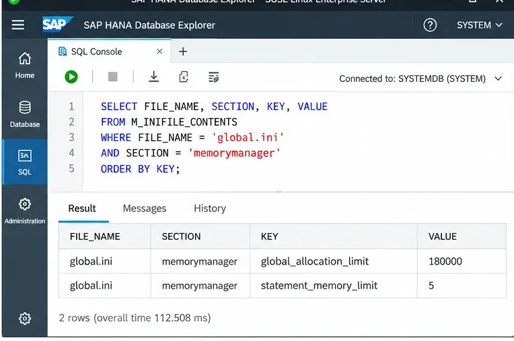
Task: Click global.ini cell in statement_memory_limit row
Action: [x=104, y=285]
